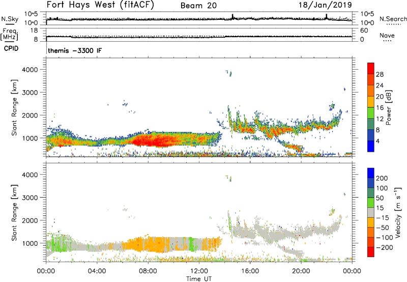Click the "1000" tick on the velocity panel
Screen dimensions: 407x282
[30, 243]
